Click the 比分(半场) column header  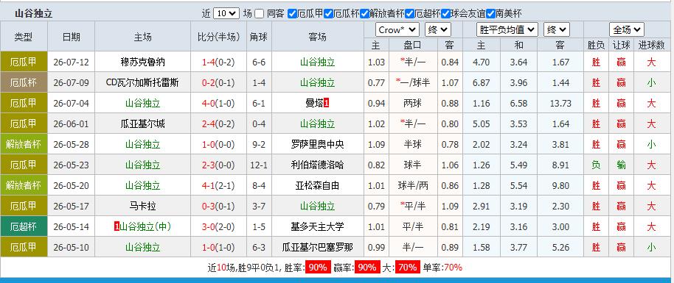(218, 37)
